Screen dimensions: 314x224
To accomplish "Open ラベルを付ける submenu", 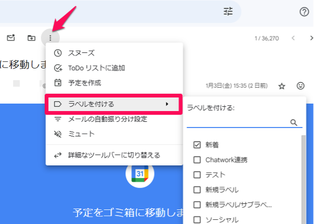I will 113,104.
